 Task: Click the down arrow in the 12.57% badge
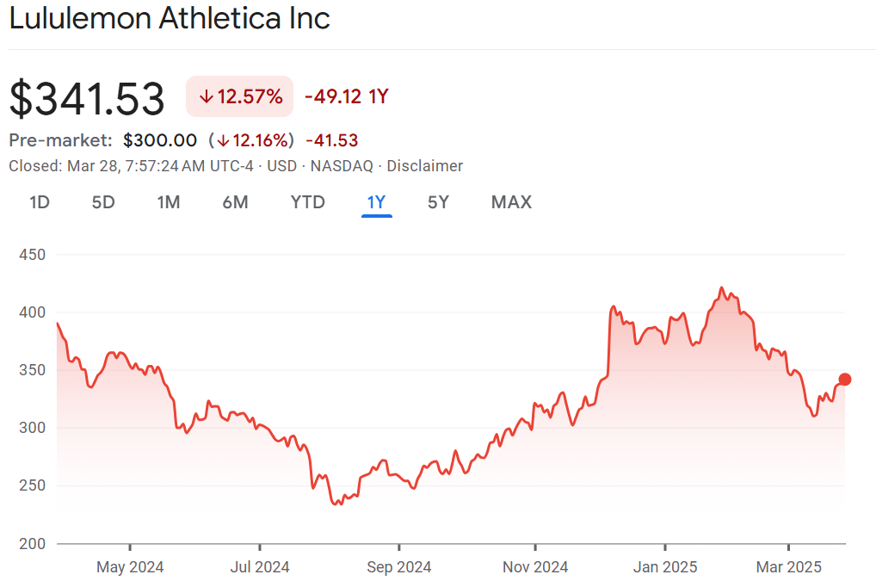point(206,96)
